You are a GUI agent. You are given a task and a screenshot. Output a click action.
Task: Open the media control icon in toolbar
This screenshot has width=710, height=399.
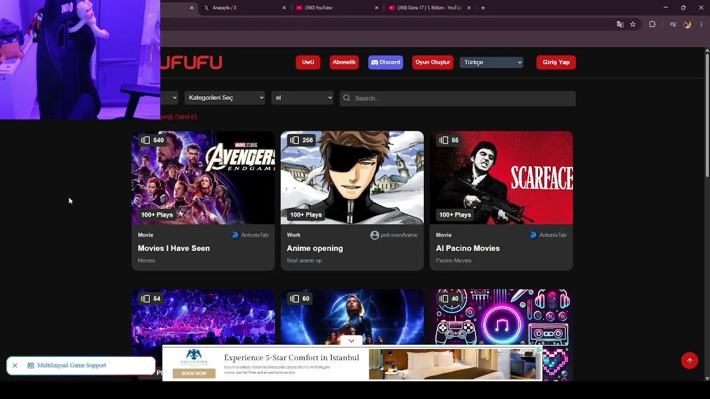pyautogui.click(x=673, y=24)
